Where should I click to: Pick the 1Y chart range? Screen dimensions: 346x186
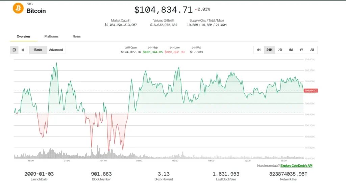click(x=301, y=50)
